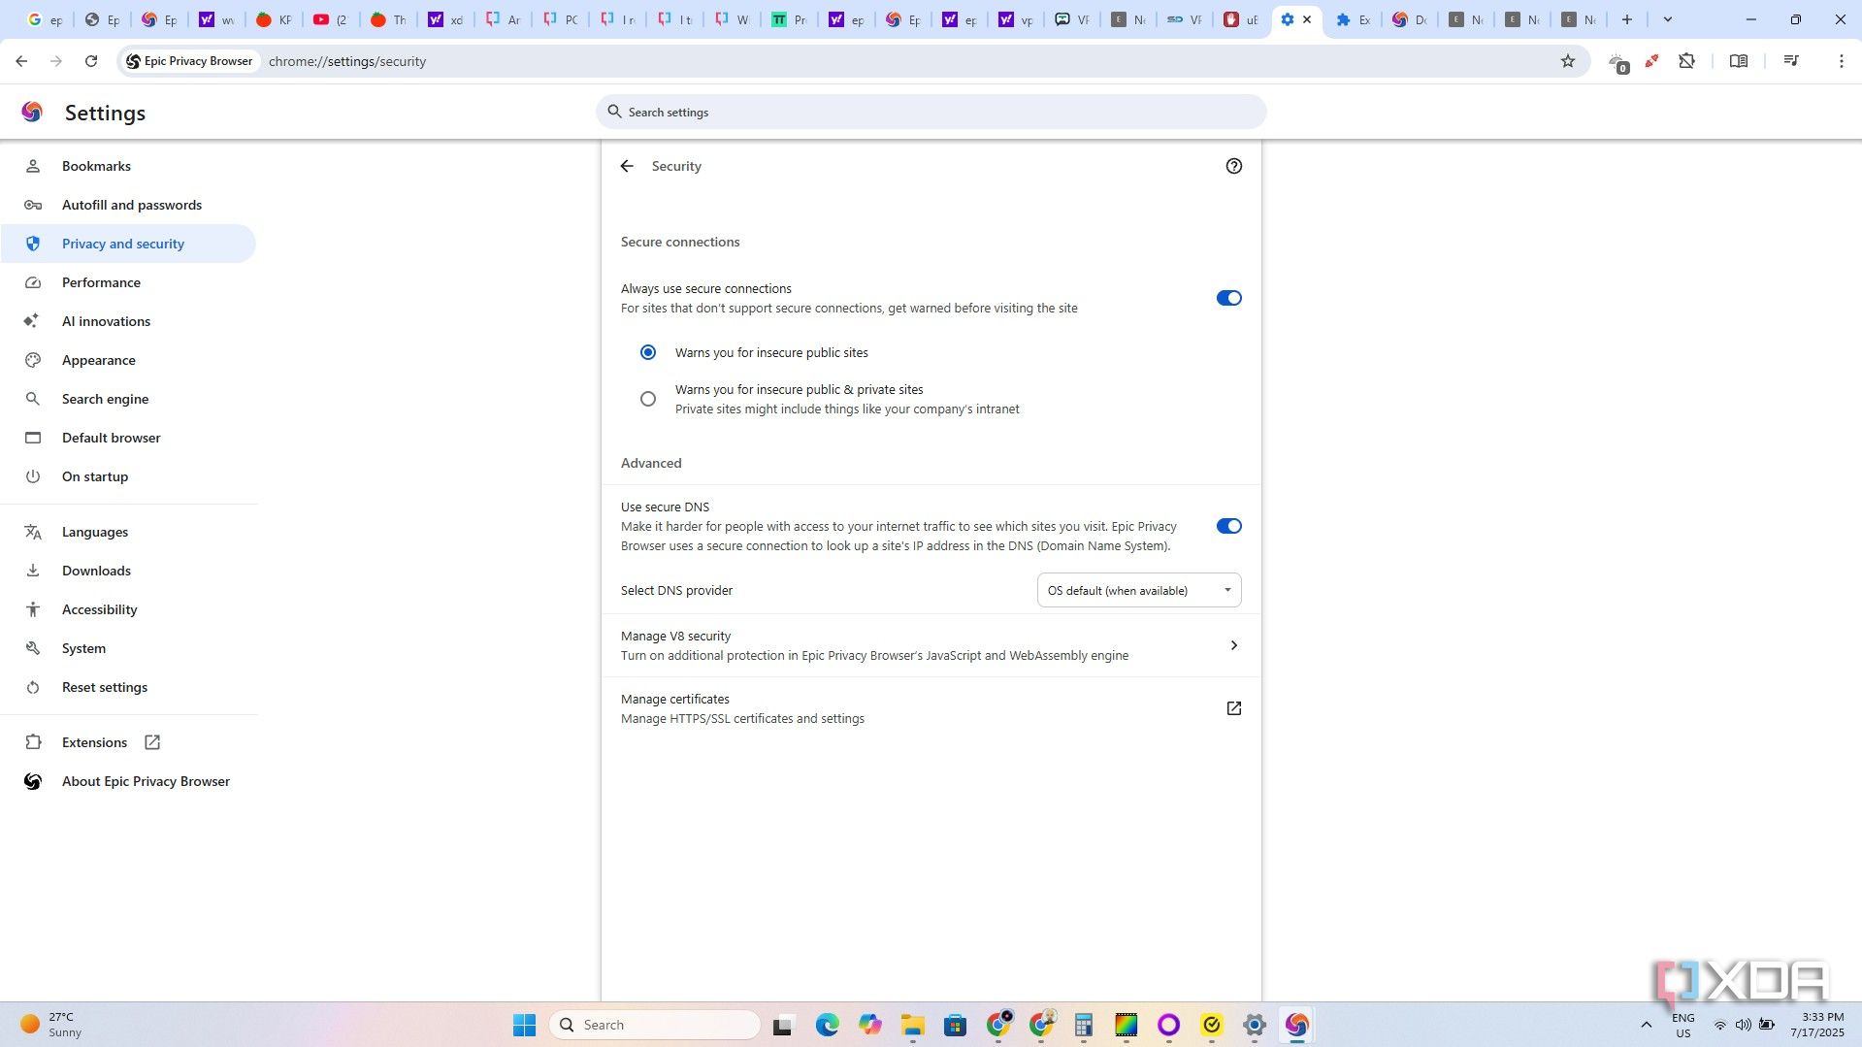Reload the settings page
This screenshot has height=1047, width=1862.
pos(91,61)
